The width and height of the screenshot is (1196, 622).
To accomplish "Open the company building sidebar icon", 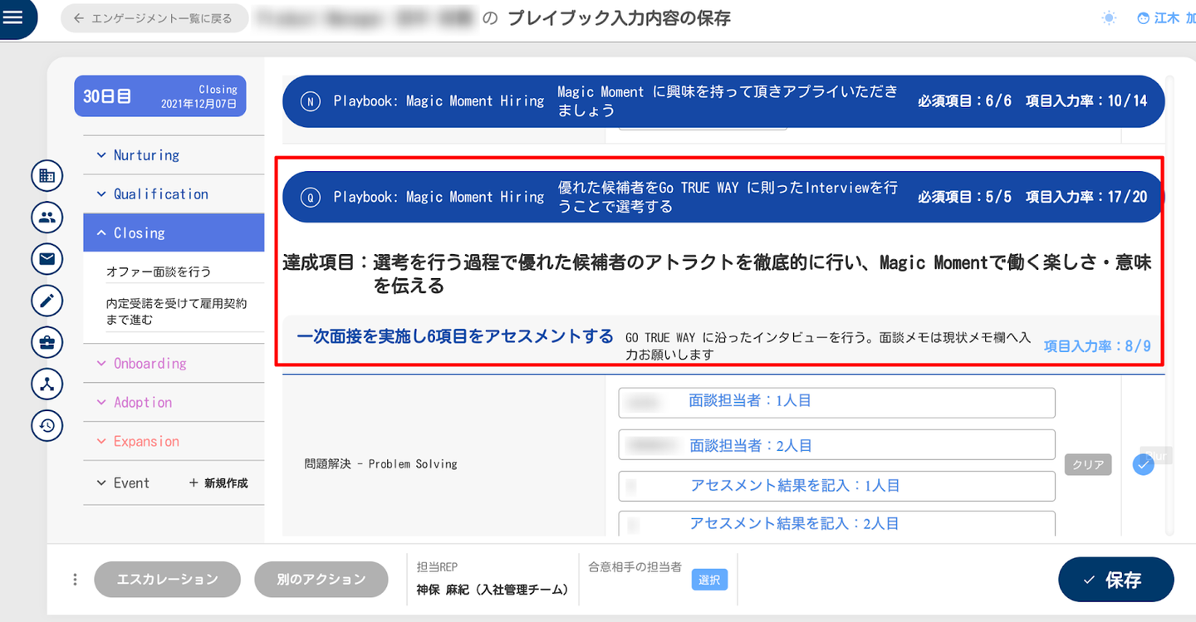I will point(47,175).
